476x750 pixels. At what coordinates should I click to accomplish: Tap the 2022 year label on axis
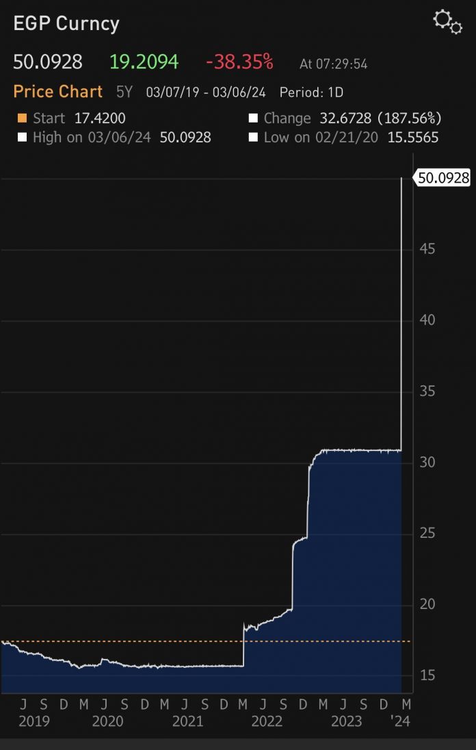pyautogui.click(x=267, y=721)
